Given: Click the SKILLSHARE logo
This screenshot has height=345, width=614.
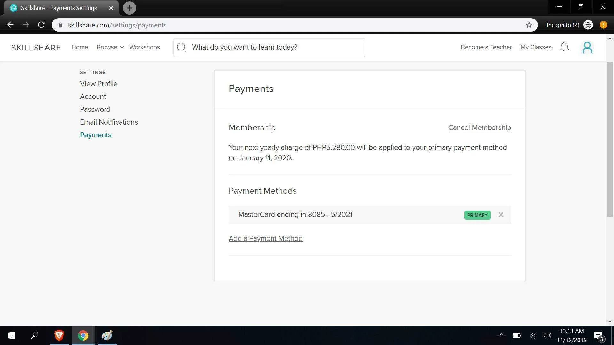Looking at the screenshot, I should 36,48.
